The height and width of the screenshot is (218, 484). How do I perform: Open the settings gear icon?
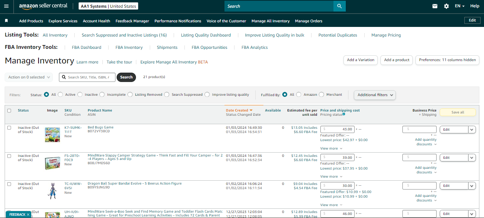(x=446, y=6)
